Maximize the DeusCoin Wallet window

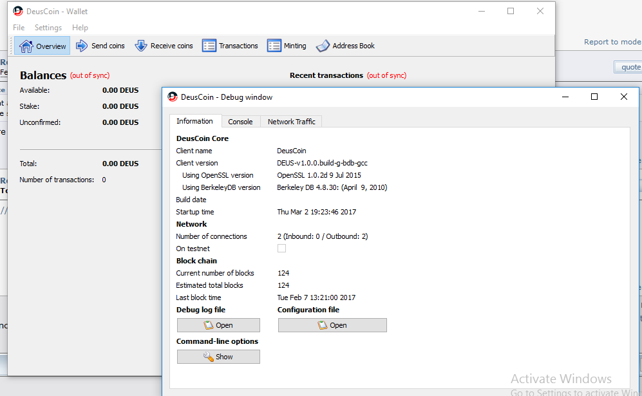tap(511, 11)
